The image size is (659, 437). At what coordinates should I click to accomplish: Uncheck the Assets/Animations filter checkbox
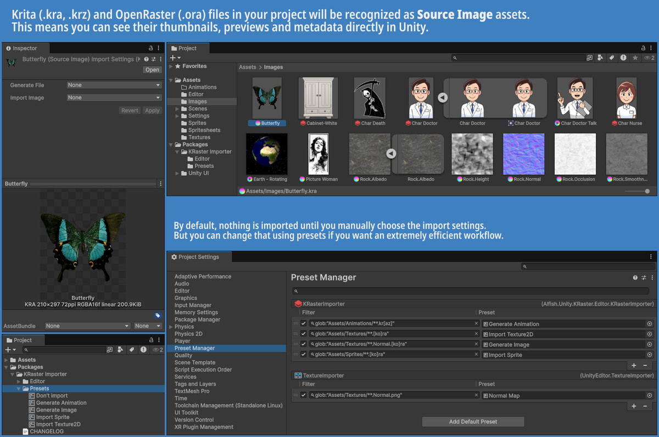click(x=304, y=324)
